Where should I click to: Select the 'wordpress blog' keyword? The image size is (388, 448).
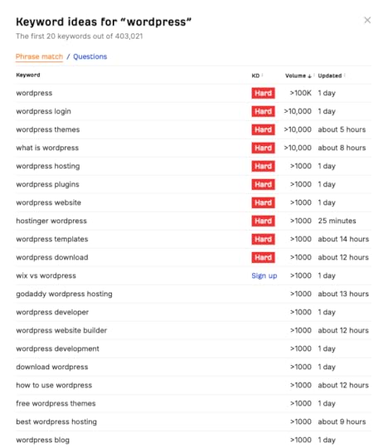coord(42,440)
